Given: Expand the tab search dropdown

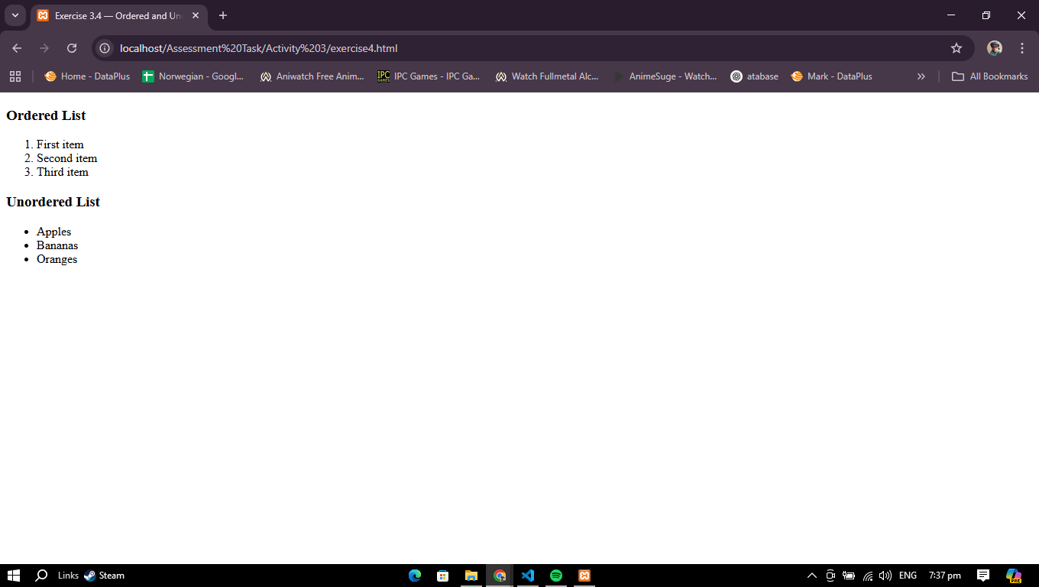Looking at the screenshot, I should [15, 15].
